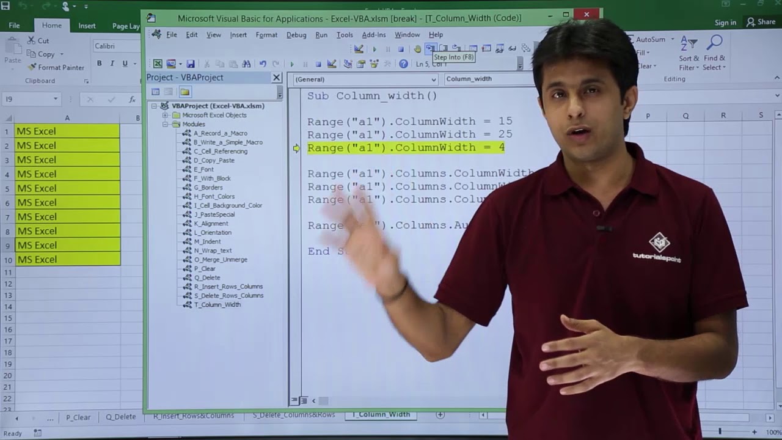The width and height of the screenshot is (782, 440).
Task: Open VBA Help via blue question mark
Action: 403,64
